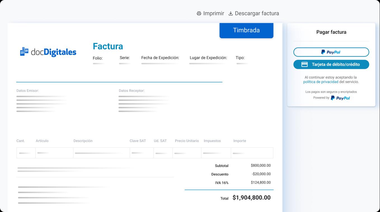Click the Descripción column header
This screenshot has height=212, width=380.
(83, 141)
